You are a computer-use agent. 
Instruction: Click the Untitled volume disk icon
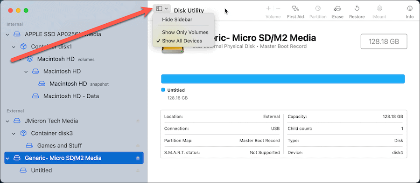point(23,170)
